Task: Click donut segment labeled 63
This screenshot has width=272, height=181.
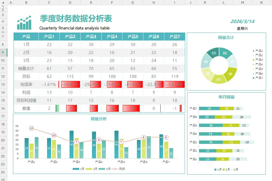Action: coord(208,74)
